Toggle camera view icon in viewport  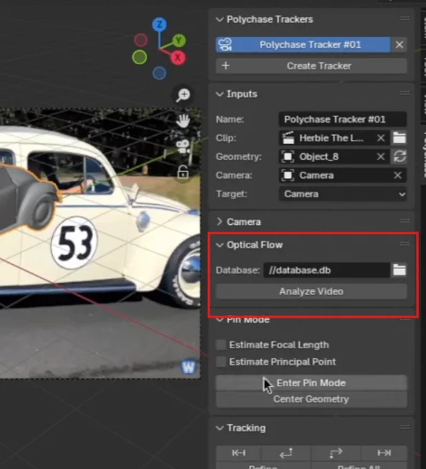coord(183,147)
